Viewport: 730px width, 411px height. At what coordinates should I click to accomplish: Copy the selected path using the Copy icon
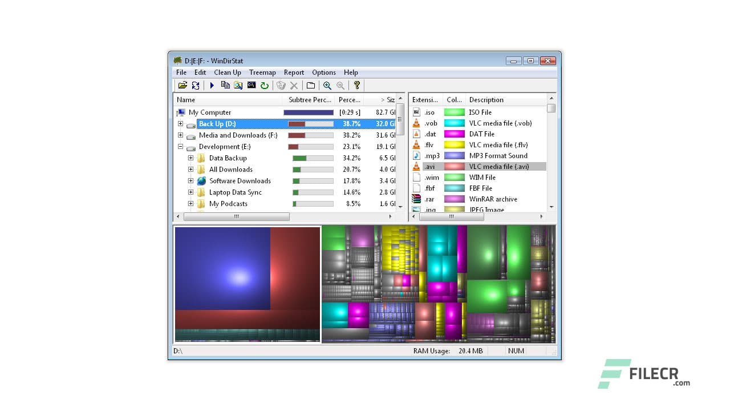point(225,85)
